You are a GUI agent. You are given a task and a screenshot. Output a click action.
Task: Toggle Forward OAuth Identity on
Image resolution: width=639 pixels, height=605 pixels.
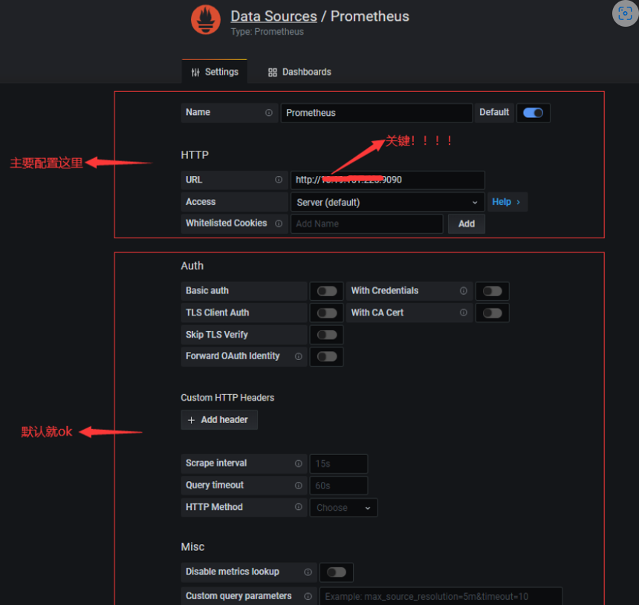(327, 356)
